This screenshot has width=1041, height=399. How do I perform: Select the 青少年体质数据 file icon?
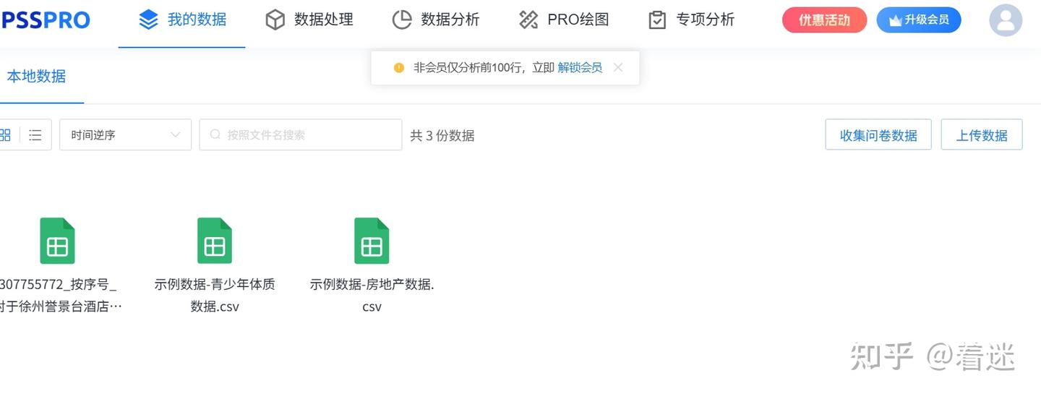point(215,241)
